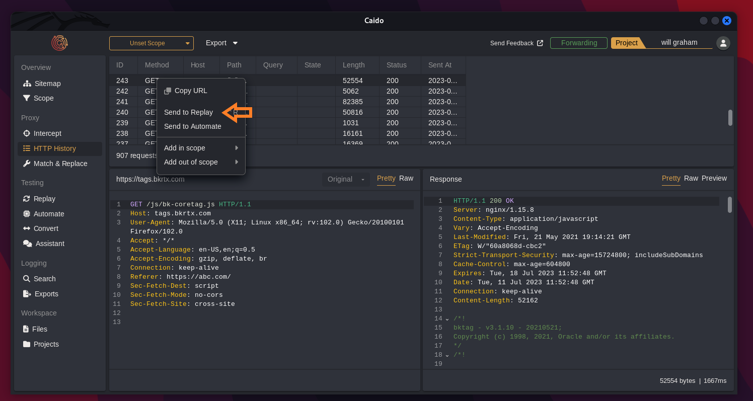Select the response Pretty tab
753x401 pixels.
pyautogui.click(x=671, y=178)
